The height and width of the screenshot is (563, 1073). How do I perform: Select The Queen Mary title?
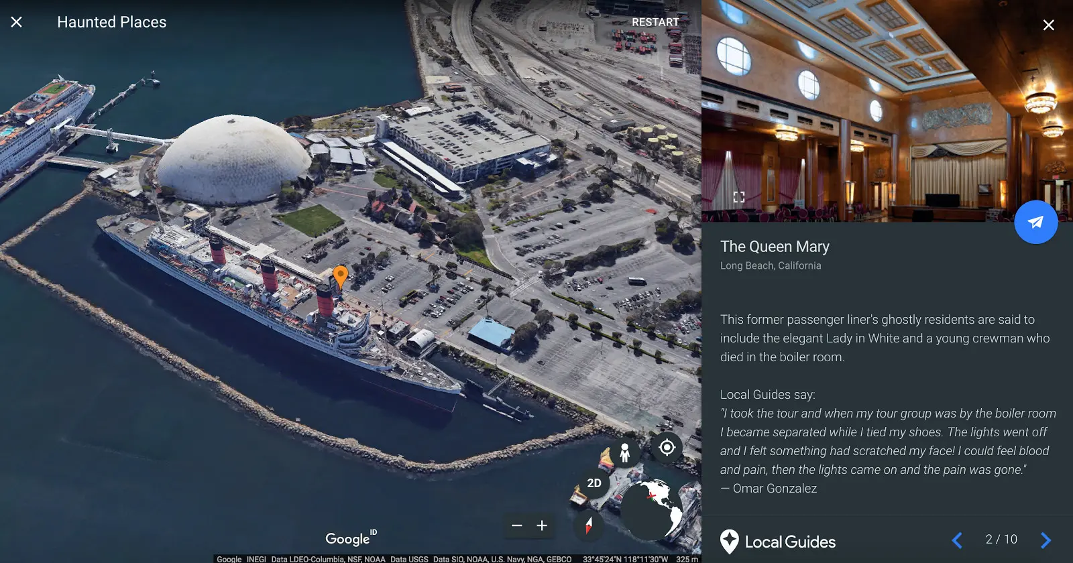[x=775, y=247]
